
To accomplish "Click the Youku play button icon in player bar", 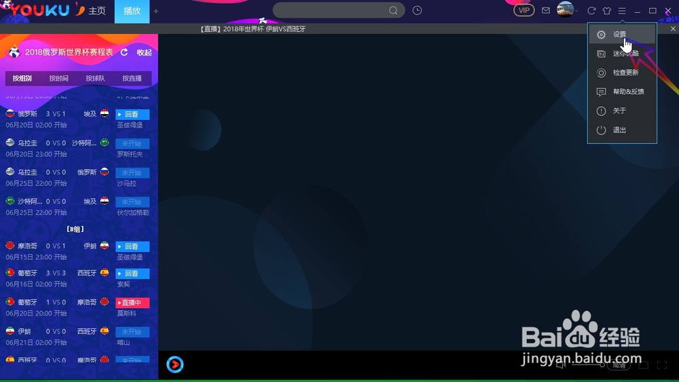I will click(x=175, y=364).
